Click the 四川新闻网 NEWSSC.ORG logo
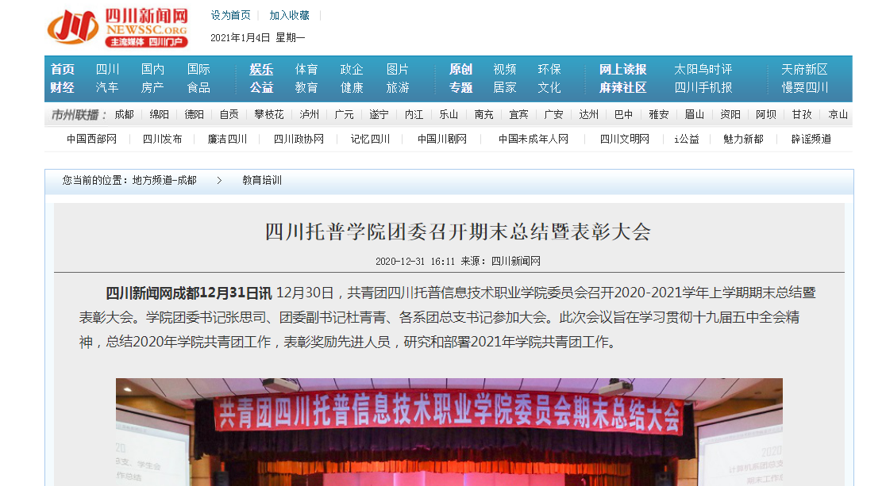 117,26
